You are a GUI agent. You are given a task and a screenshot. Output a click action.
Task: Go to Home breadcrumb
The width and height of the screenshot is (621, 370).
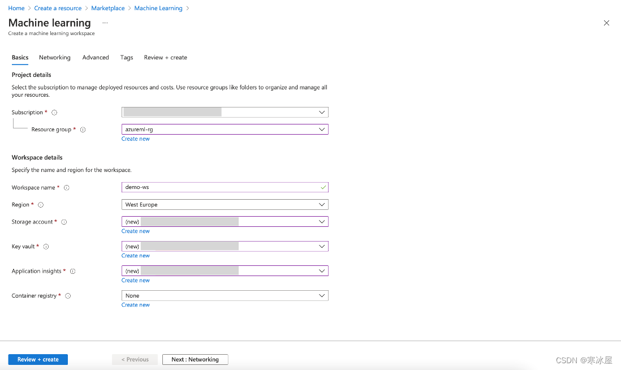pos(16,8)
